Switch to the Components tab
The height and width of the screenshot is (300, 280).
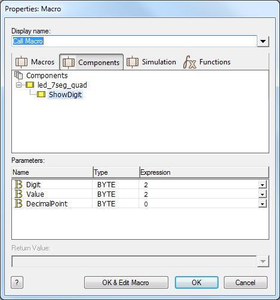[x=91, y=62]
